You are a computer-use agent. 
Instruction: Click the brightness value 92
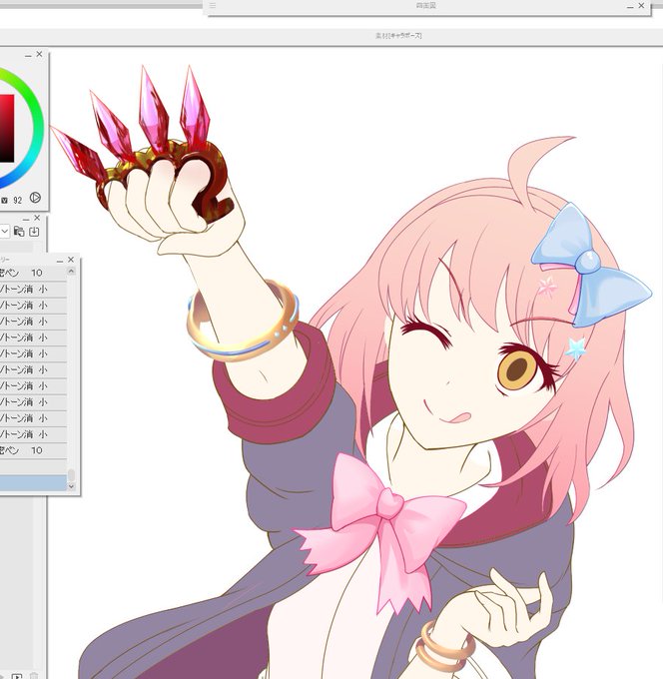[17, 200]
